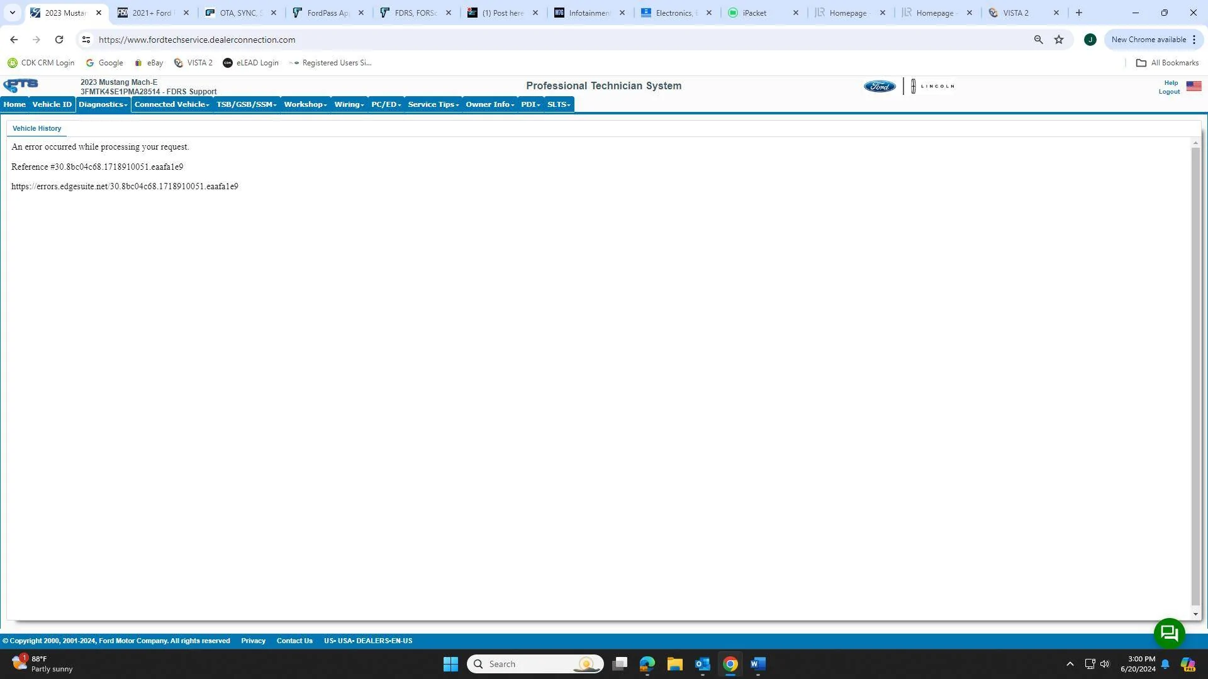The image size is (1208, 679).
Task: Go to the Home menu item
Action: (x=14, y=104)
